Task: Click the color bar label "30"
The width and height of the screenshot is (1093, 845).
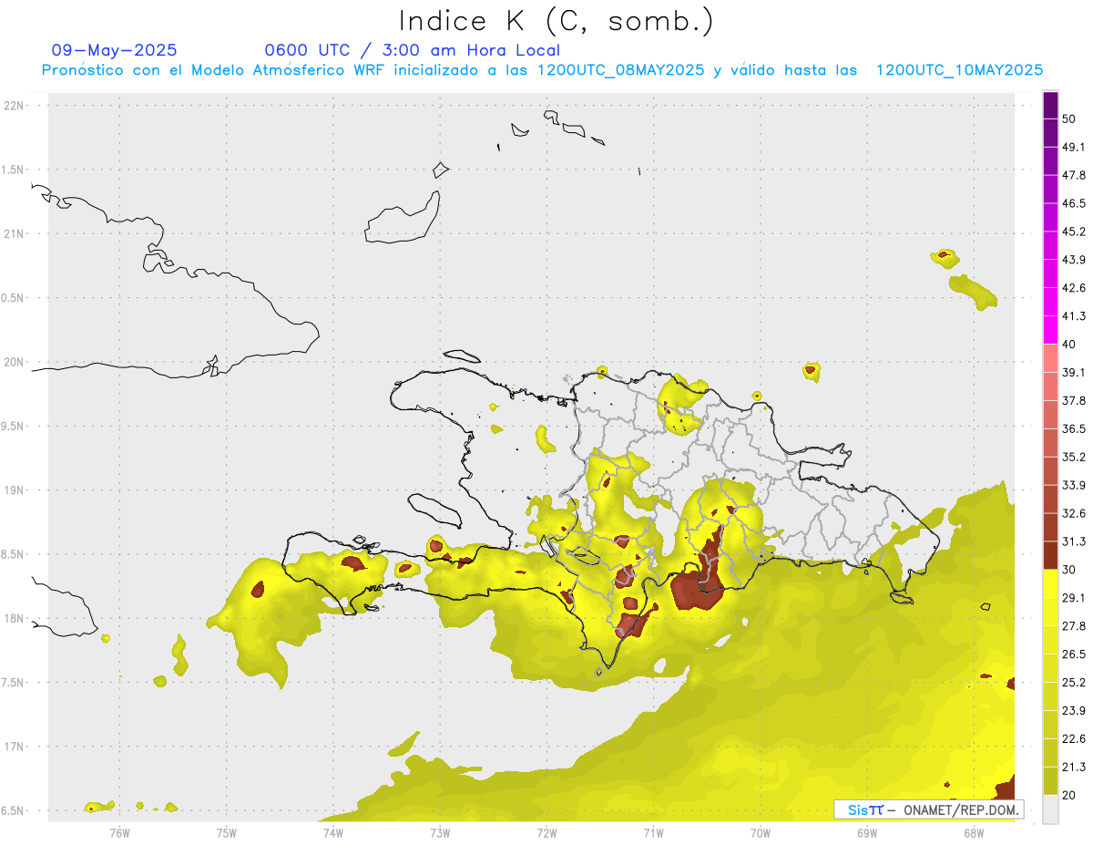Action: tap(1069, 570)
